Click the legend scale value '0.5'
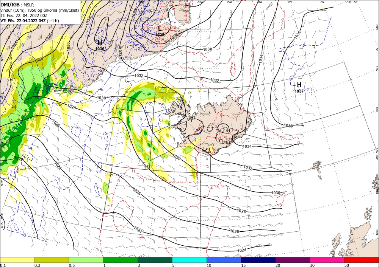 [72, 265]
